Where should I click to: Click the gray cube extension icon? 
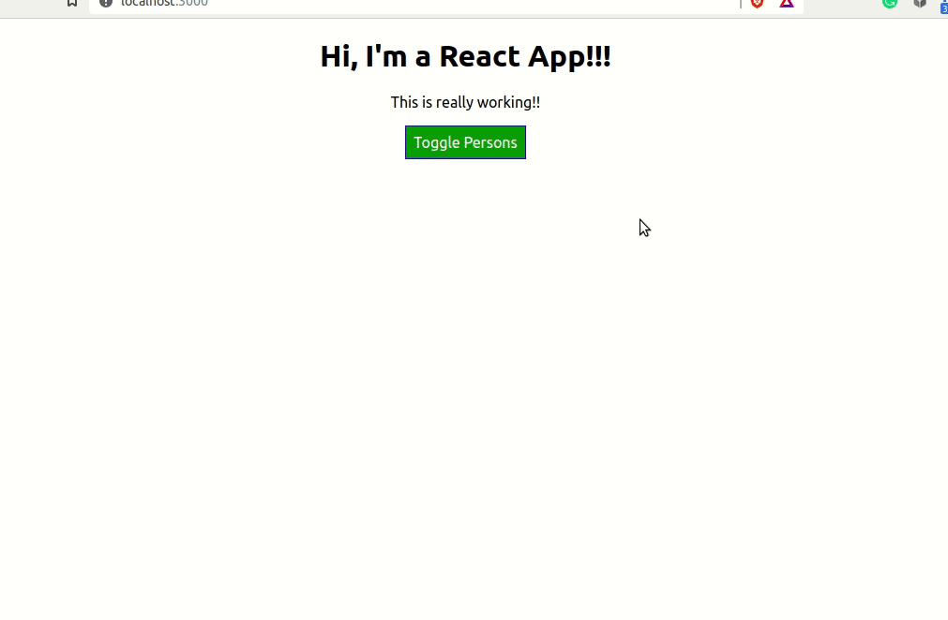pyautogui.click(x=921, y=3)
